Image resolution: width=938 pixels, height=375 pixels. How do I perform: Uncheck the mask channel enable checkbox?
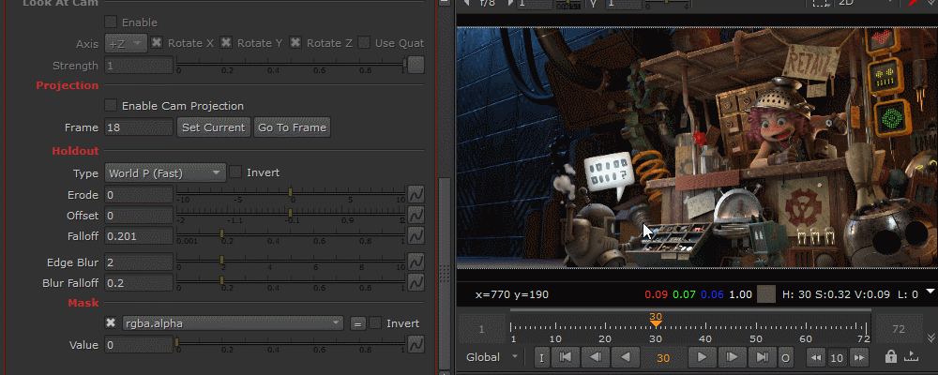pos(111,322)
